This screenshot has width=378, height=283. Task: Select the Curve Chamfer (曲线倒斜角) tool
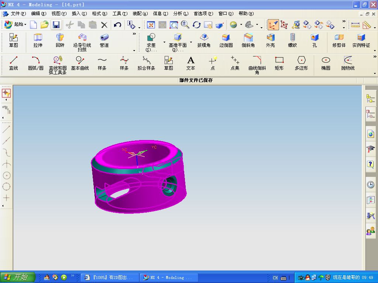(257, 65)
